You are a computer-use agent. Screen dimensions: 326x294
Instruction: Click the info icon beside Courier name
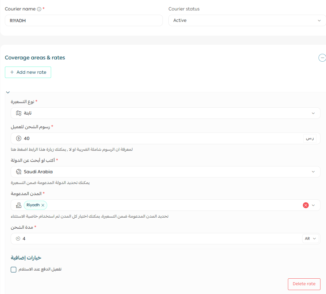pyautogui.click(x=39, y=9)
